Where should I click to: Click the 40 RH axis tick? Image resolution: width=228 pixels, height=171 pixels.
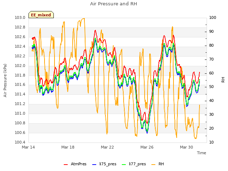click(x=211, y=100)
